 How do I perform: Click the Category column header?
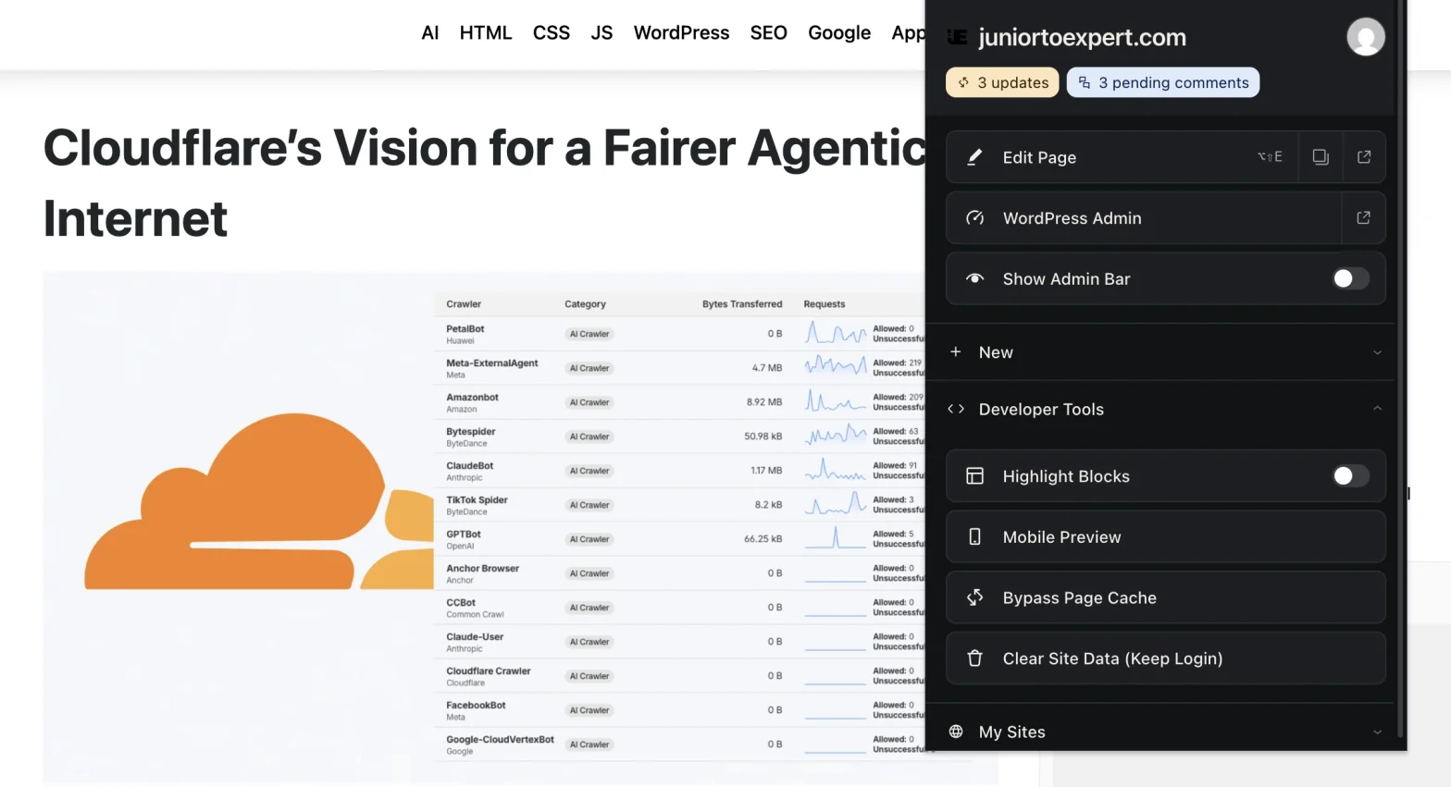[585, 304]
